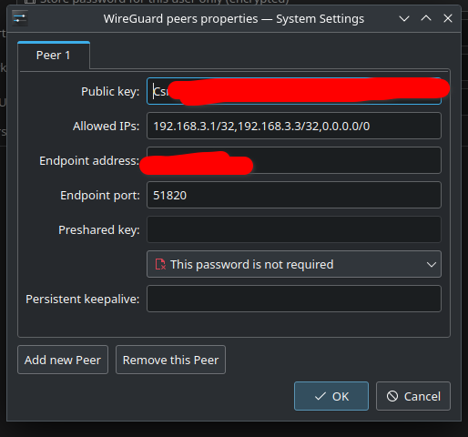Click the Persistent keepalive label
Image resolution: width=468 pixels, height=437 pixels.
click(x=83, y=299)
